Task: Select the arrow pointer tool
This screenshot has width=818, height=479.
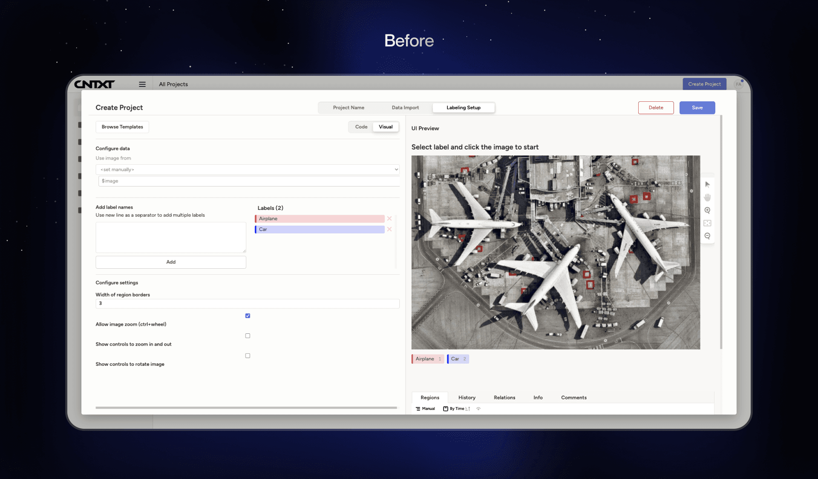Action: tap(707, 185)
